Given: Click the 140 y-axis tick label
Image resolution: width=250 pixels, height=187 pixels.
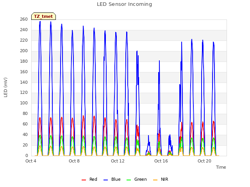Looking at the screenshot, I should [x=24, y=82].
